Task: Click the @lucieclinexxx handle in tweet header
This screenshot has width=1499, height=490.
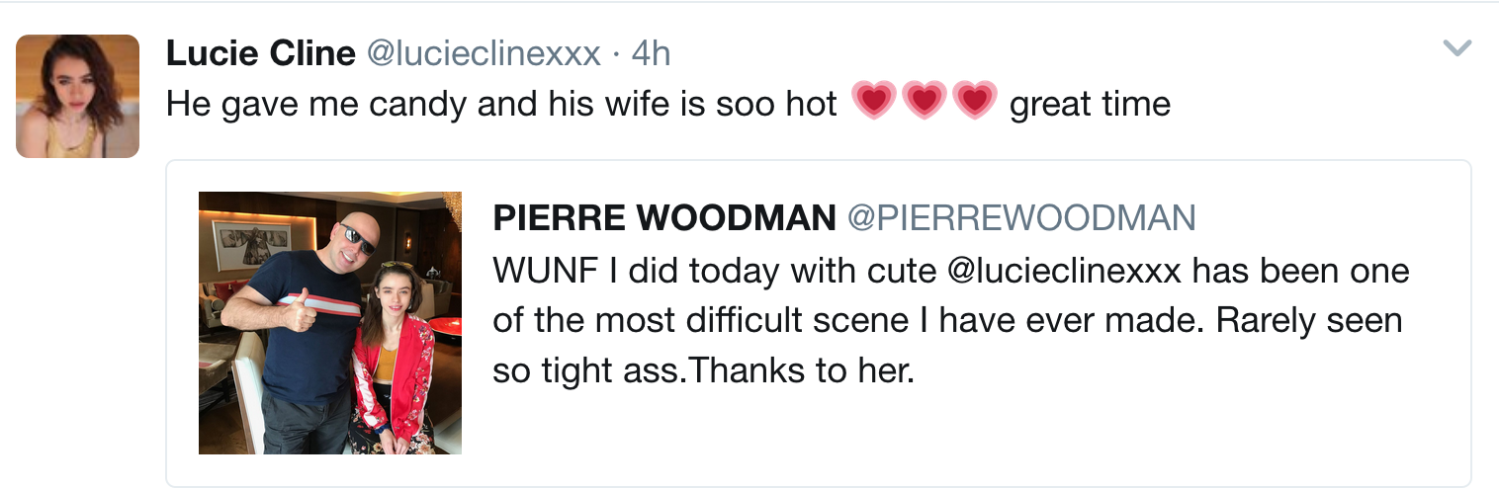Action: (x=484, y=53)
